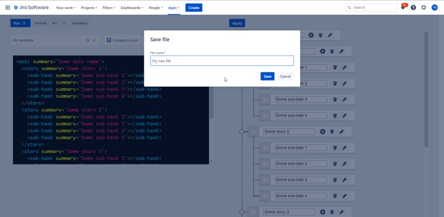Click the Format button
This screenshot has width=444, height=217.
pos(41,23)
